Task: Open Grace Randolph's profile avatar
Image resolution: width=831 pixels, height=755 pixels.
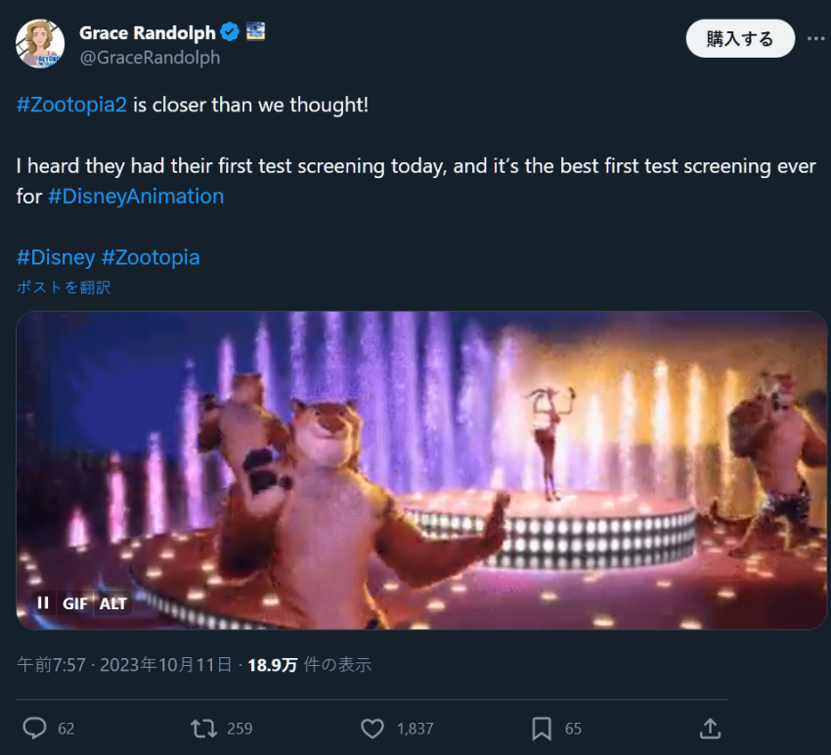Action: (40, 44)
